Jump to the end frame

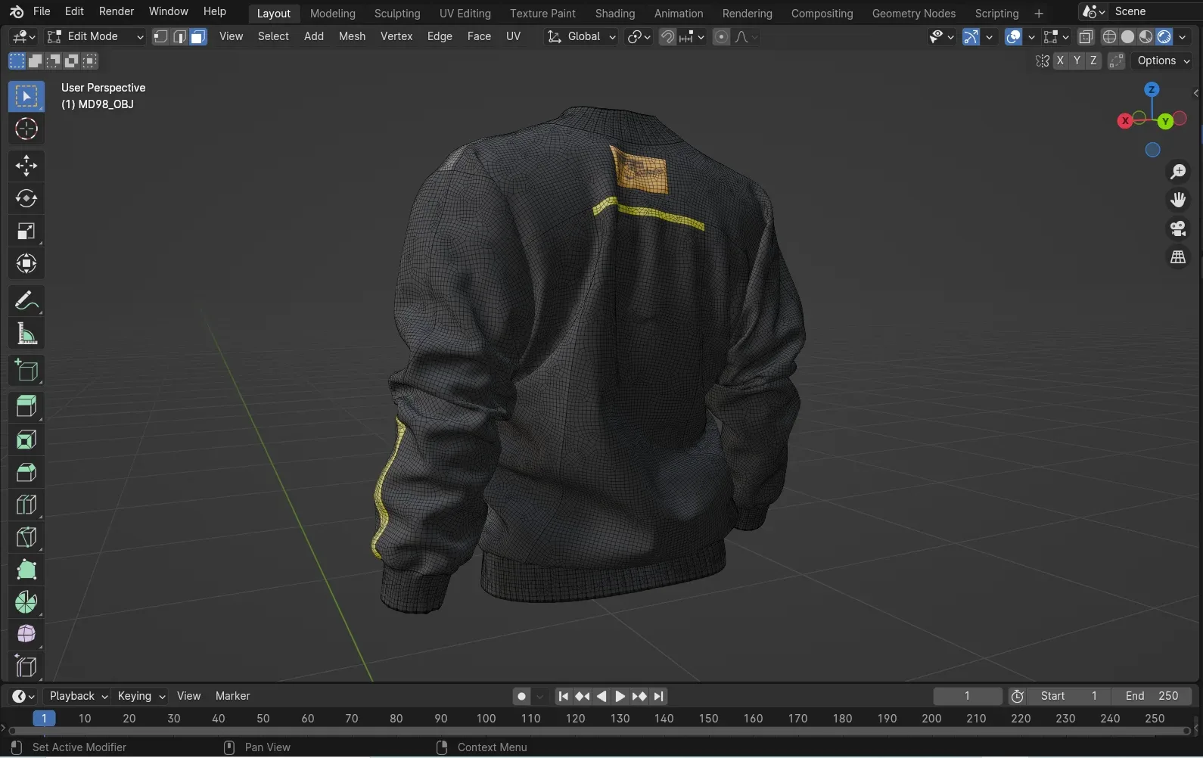659,697
